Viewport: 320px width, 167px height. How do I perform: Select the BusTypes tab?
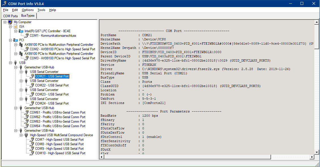point(28,16)
